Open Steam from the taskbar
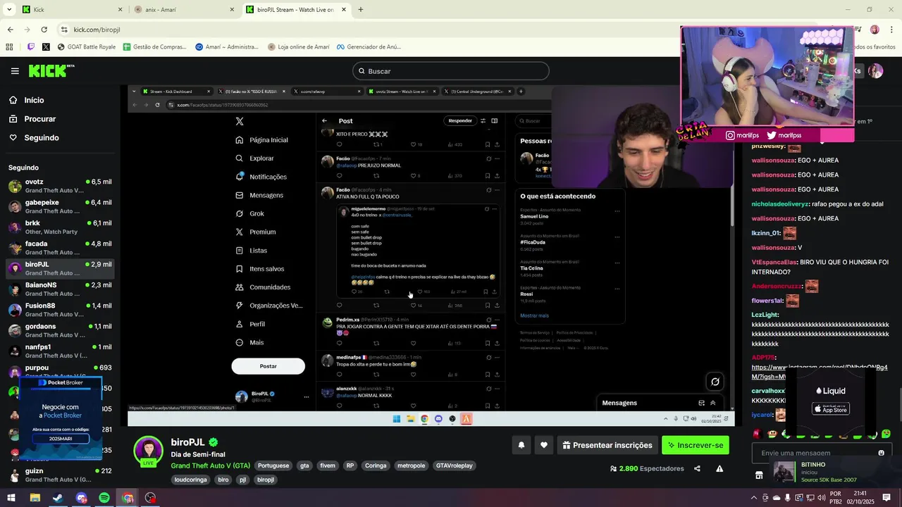Screen dimensions: 902x507 coord(58,498)
